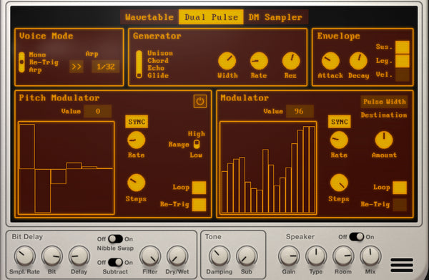Click the Generator Rate knob
Screen dimensions: 429x280
259,61
